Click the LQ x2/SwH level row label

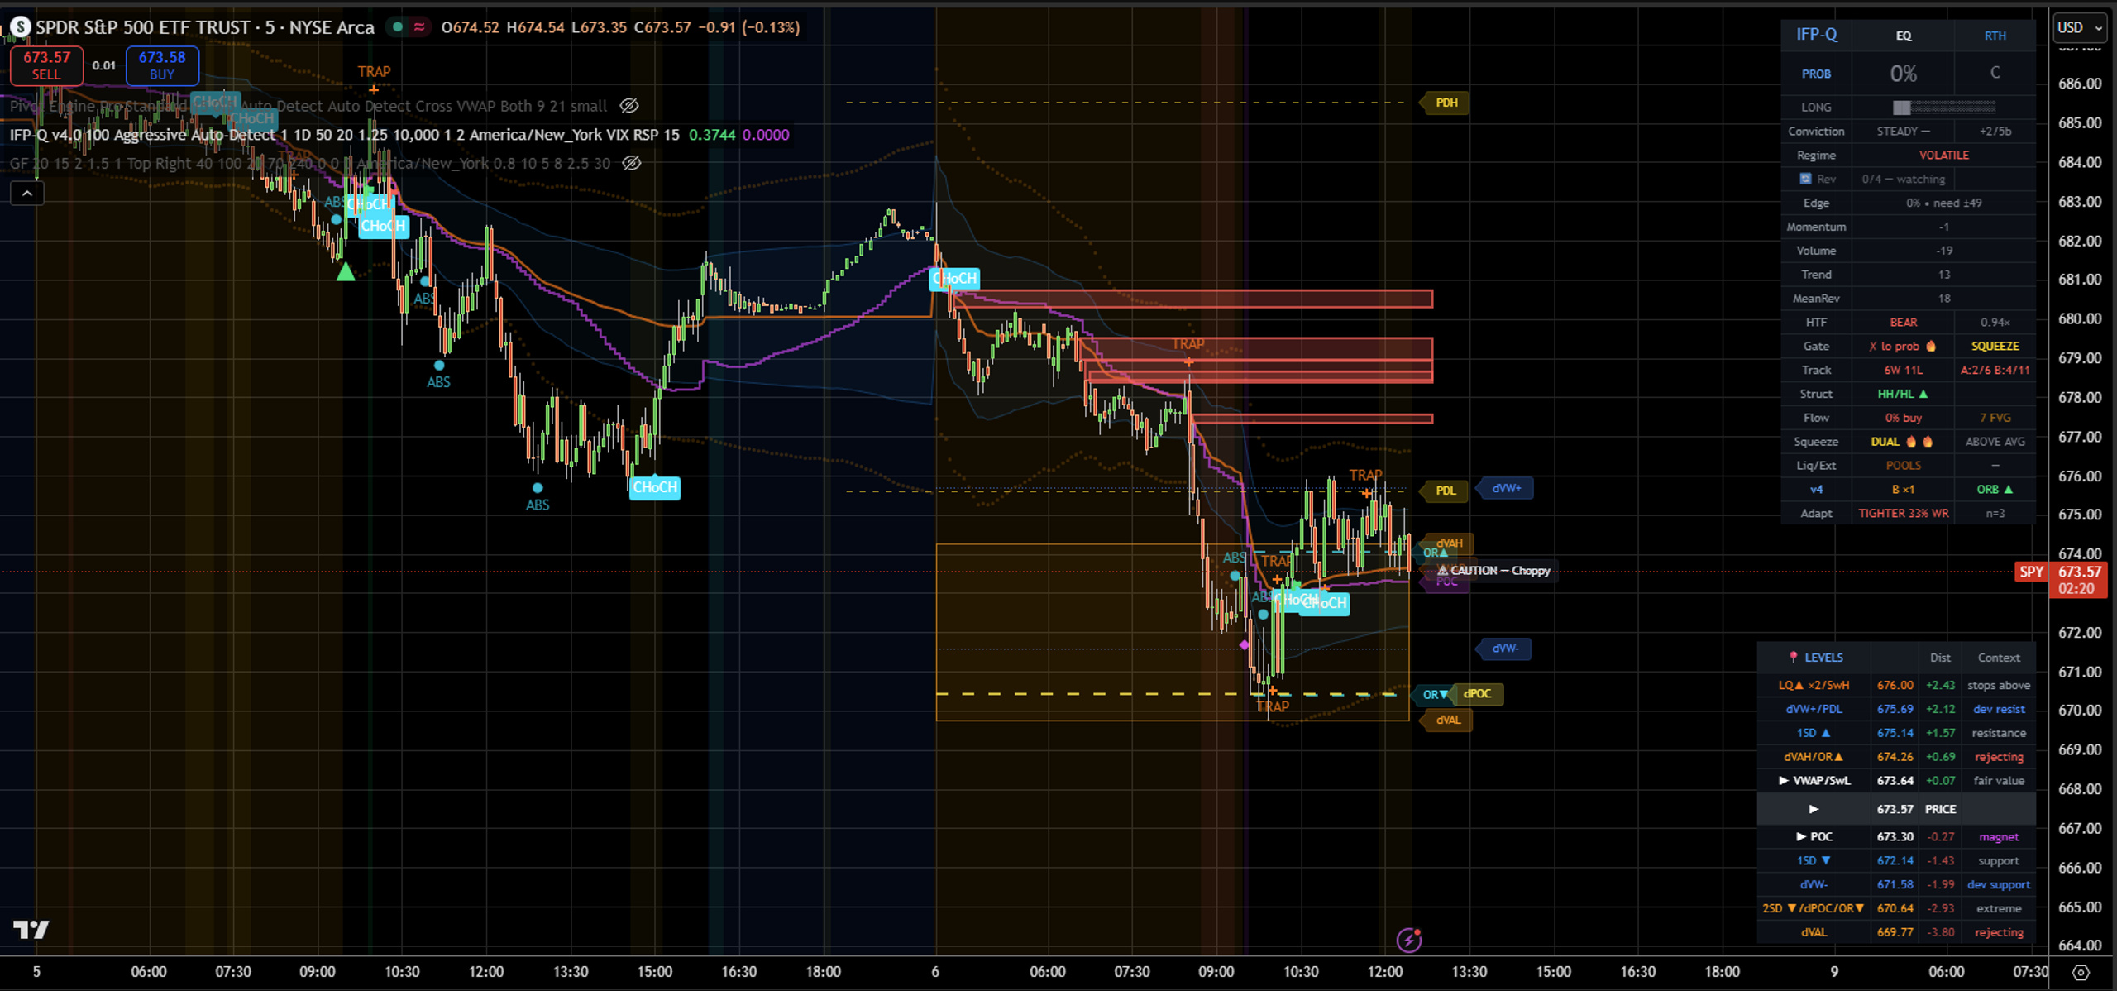(1814, 685)
